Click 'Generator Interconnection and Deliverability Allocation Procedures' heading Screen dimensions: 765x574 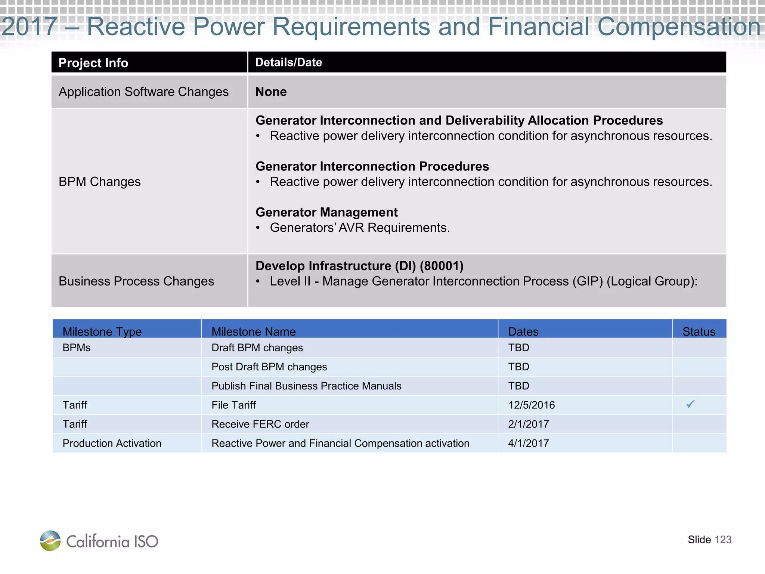[x=459, y=120]
